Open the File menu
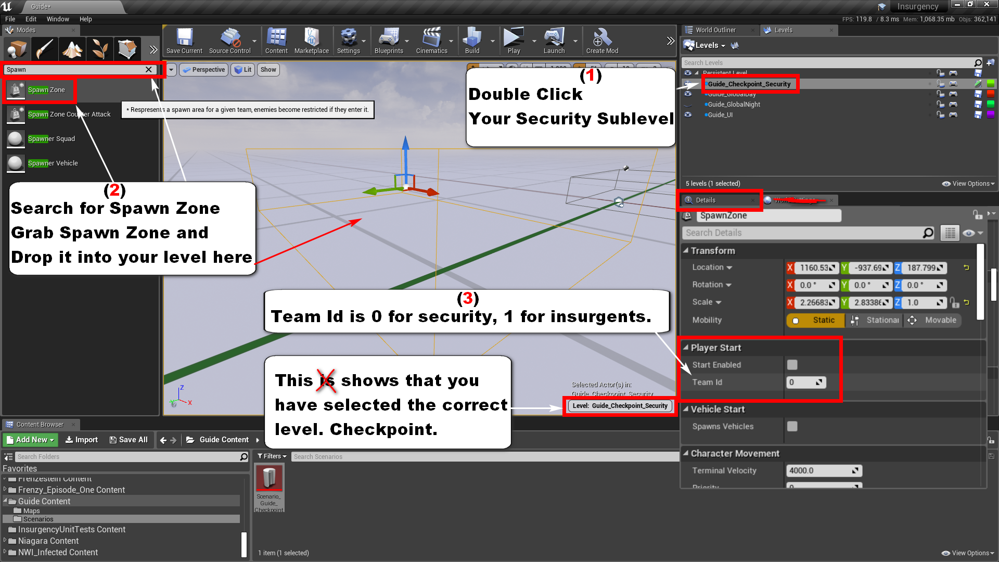Viewport: 999px width, 562px height. coord(10,19)
